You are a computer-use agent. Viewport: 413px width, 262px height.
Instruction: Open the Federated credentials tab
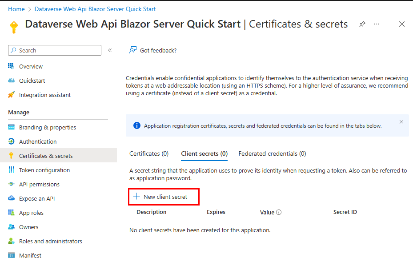(272, 153)
